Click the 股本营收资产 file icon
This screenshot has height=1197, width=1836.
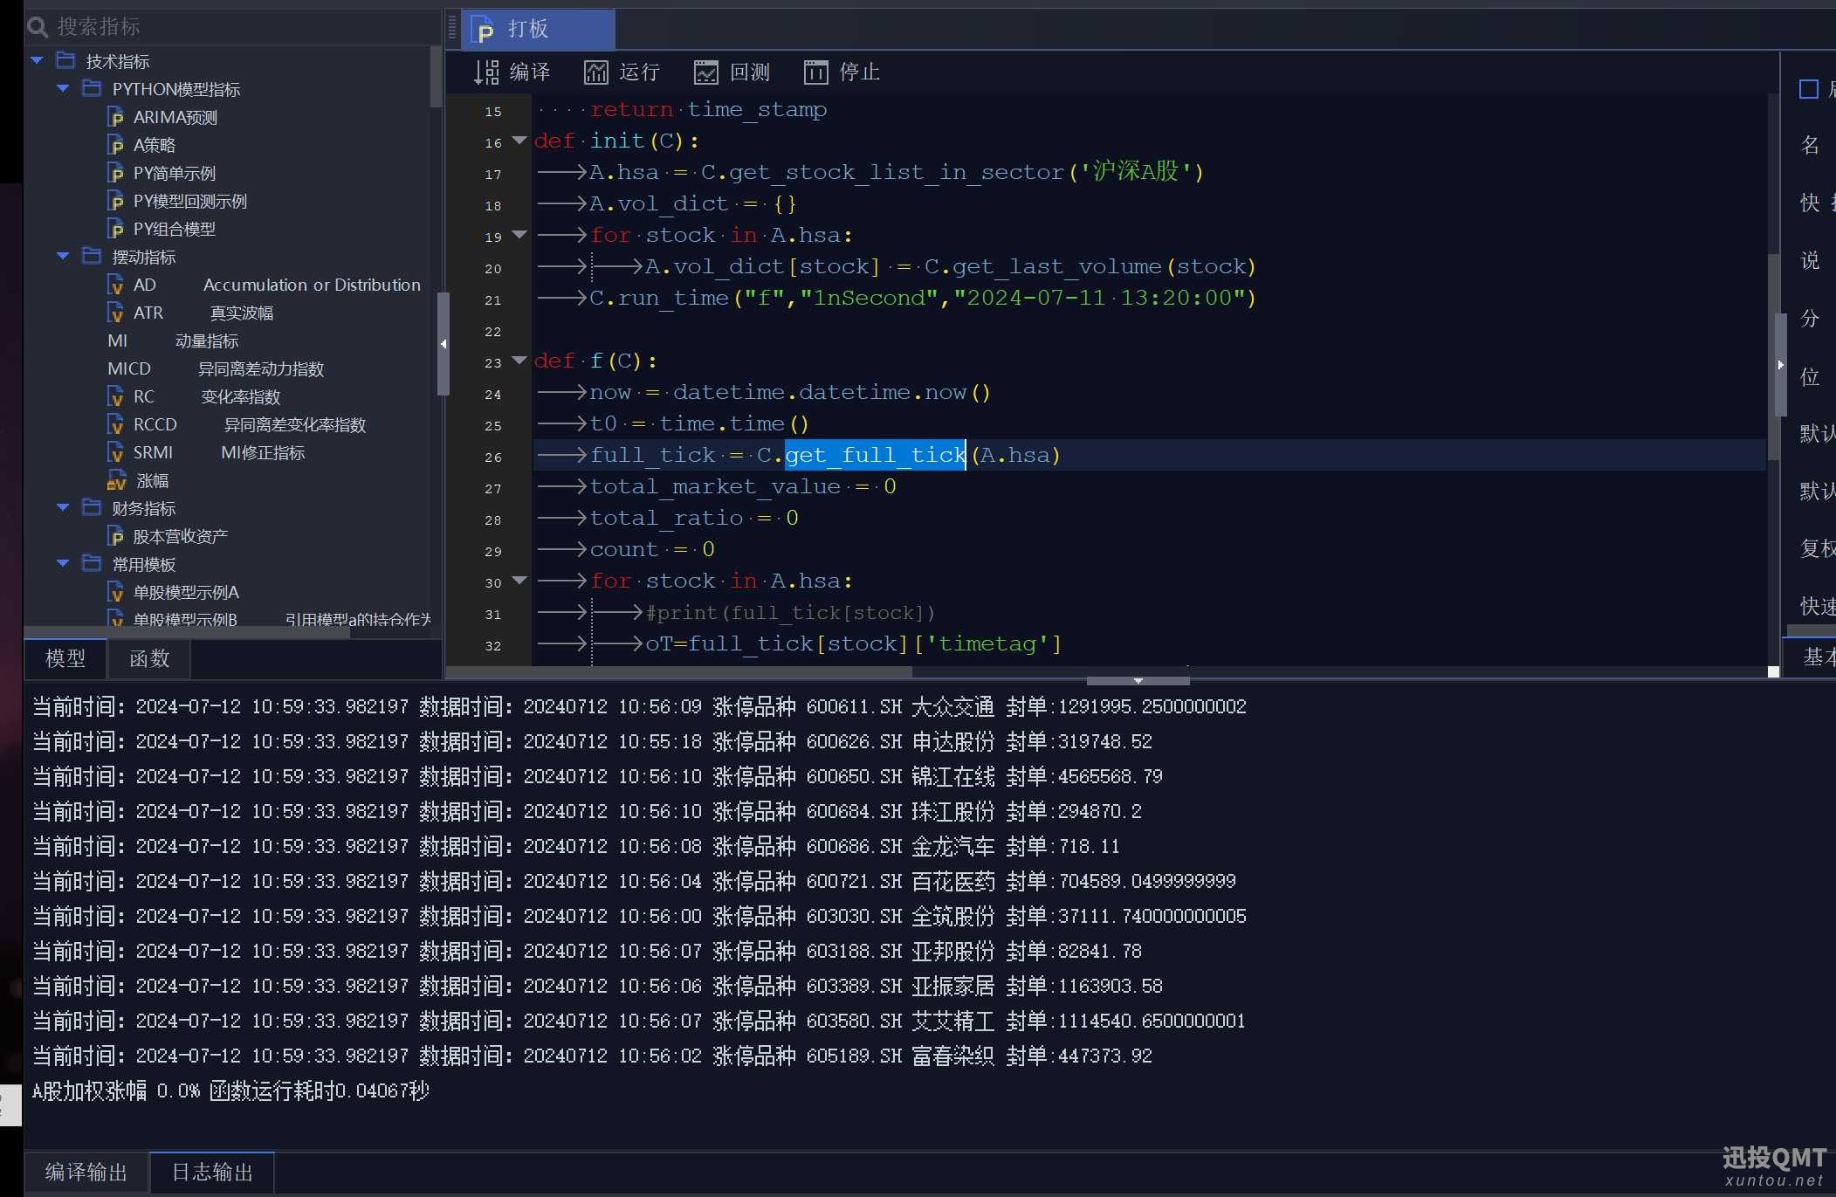point(116,536)
